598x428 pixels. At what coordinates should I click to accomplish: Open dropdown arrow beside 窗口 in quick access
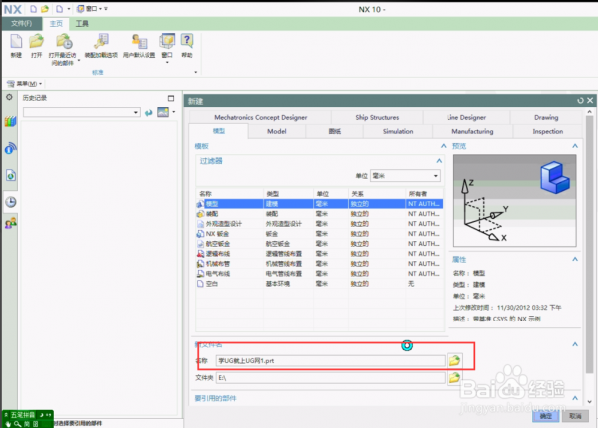point(100,8)
